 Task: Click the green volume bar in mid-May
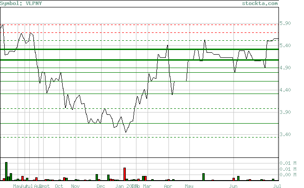204,177
